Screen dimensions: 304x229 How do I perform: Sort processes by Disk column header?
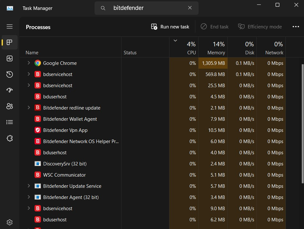click(242, 47)
